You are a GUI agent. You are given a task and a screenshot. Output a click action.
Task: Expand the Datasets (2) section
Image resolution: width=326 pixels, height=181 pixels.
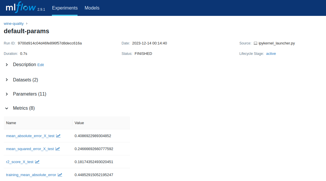(7, 80)
